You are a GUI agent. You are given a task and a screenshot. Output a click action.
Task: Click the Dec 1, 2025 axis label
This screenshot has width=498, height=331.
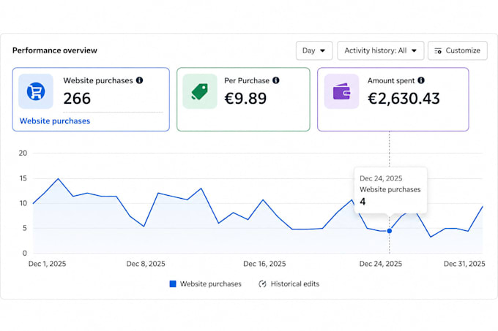point(48,264)
